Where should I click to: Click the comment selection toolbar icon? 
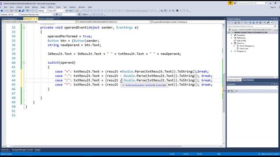(170, 10)
